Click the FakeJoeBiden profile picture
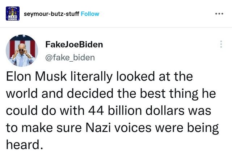 [22, 51]
